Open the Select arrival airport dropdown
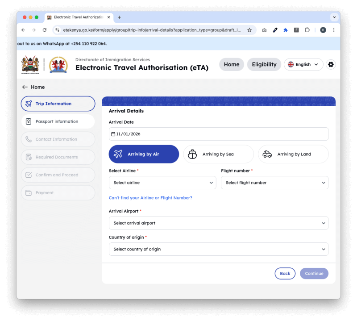The height and width of the screenshot is (321, 357). [219, 223]
